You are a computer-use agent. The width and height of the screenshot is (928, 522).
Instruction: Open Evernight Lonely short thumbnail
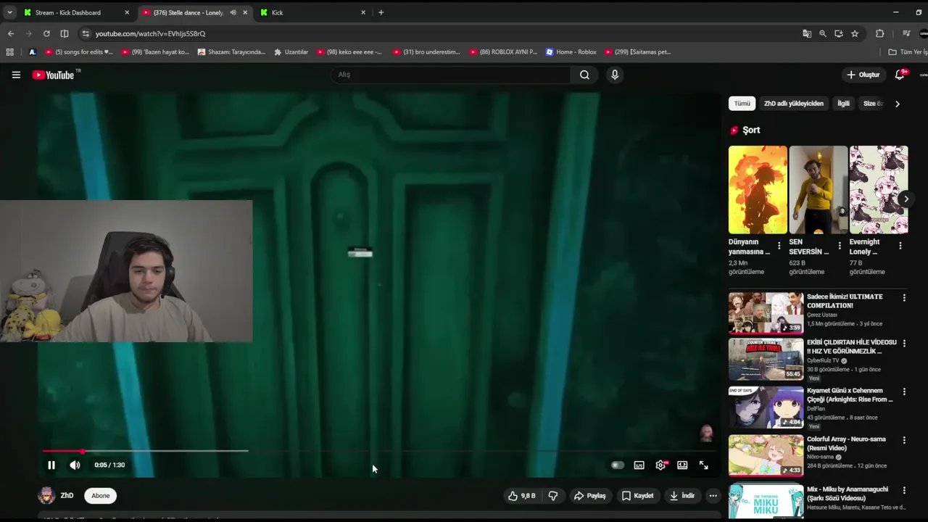pos(878,189)
